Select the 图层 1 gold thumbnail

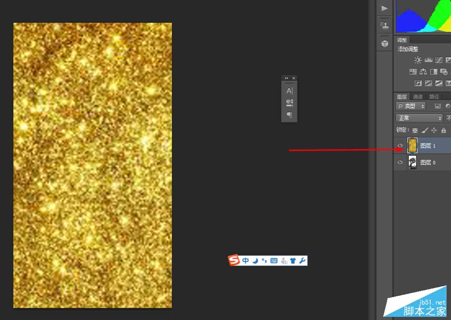412,145
